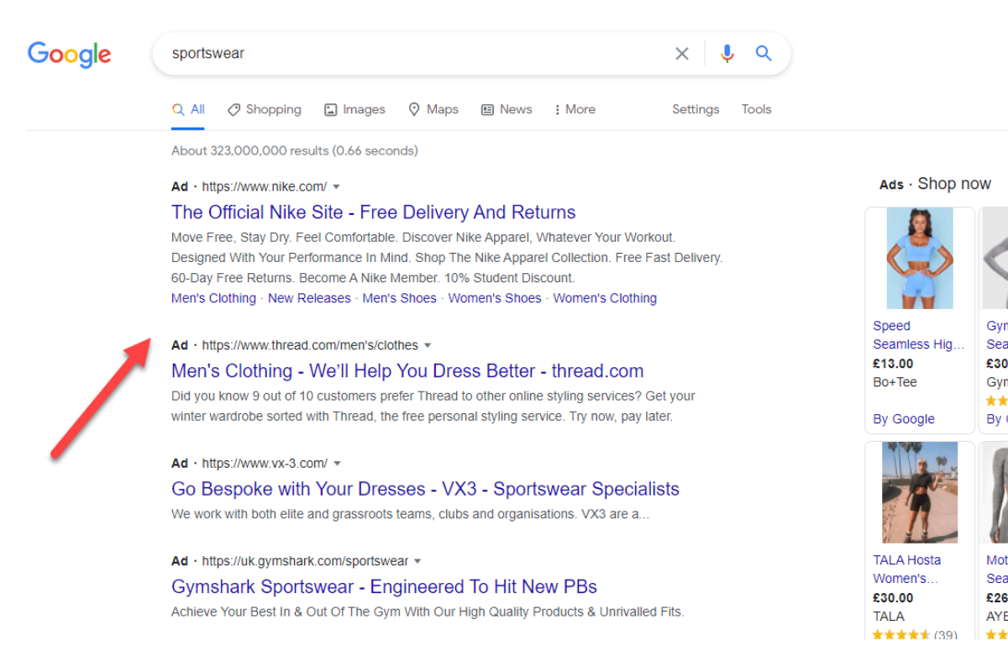Viewport: 1008px width, 672px height.
Task: Open Nike New Releases sitelink
Action: [309, 298]
